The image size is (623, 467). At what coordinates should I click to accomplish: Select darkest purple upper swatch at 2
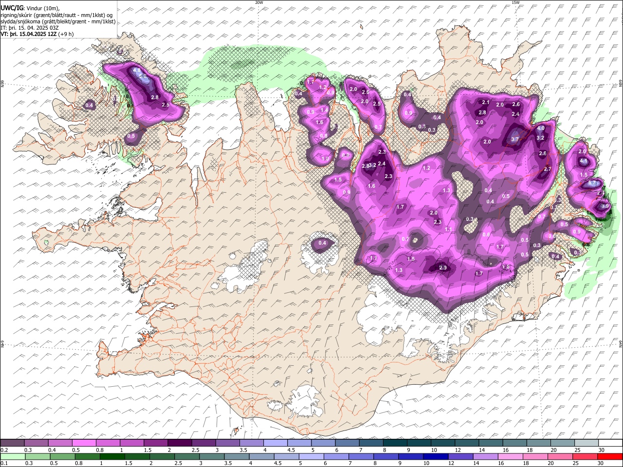pos(180,443)
